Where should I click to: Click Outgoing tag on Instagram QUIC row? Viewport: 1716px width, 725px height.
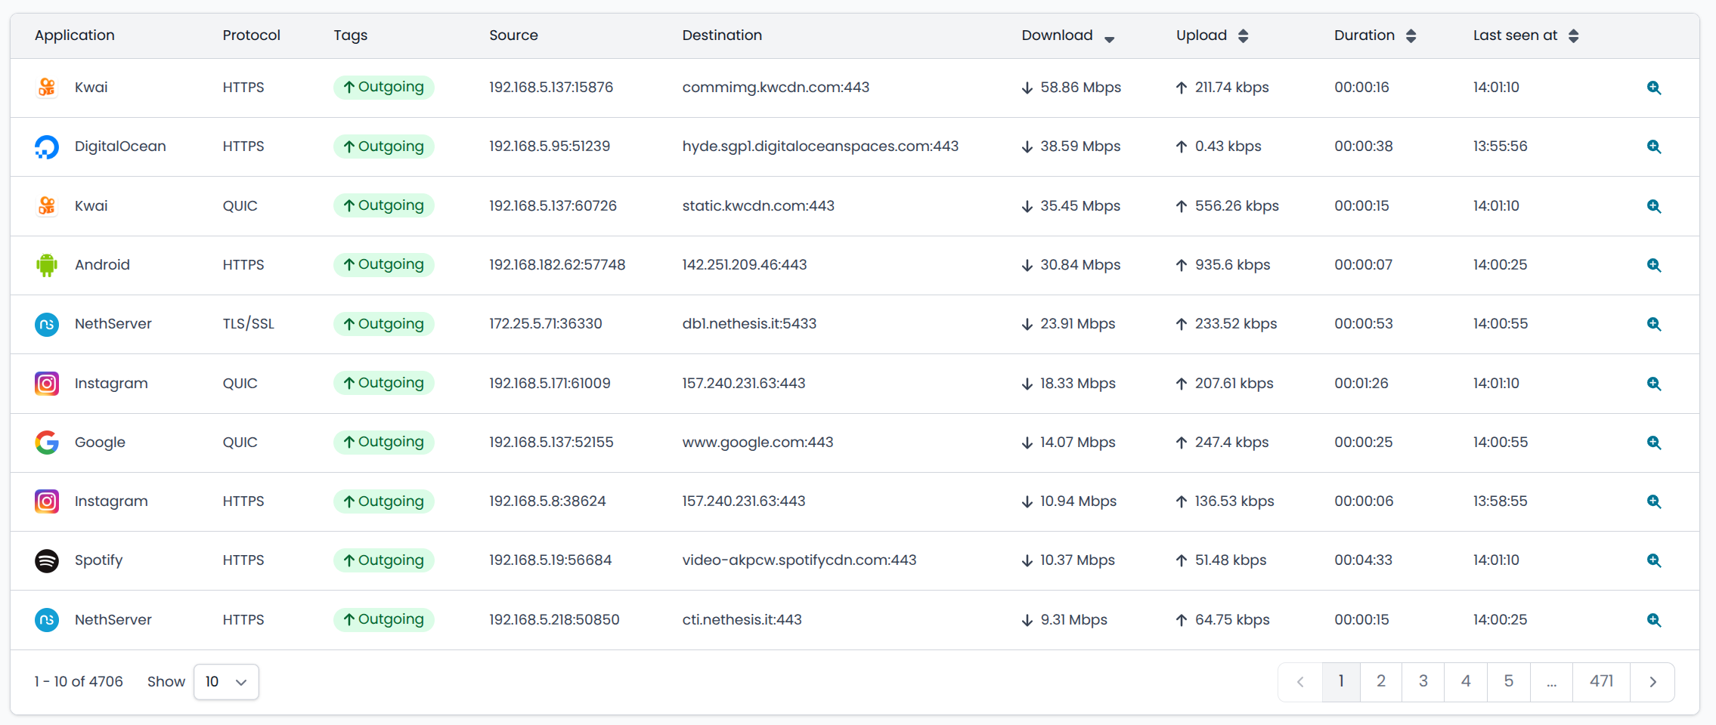click(383, 383)
